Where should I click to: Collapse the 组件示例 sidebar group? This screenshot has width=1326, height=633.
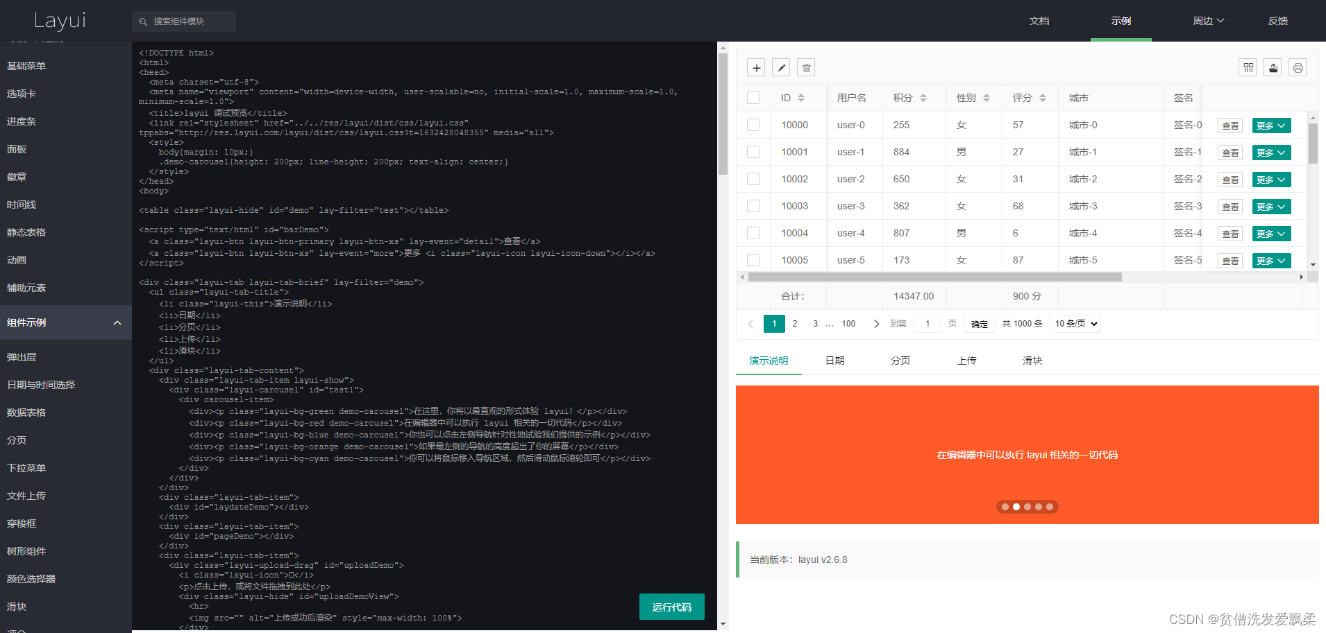click(x=66, y=322)
